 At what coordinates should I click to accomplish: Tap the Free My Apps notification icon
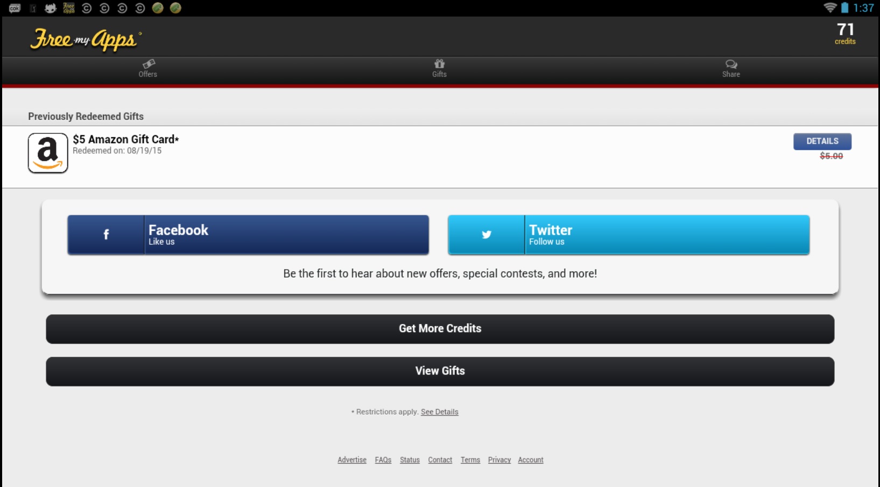coord(69,8)
